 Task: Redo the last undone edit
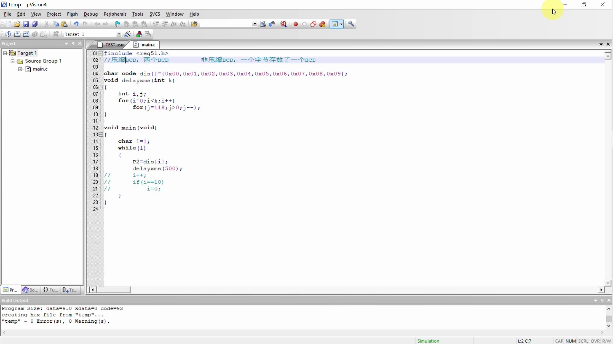tap(85, 24)
